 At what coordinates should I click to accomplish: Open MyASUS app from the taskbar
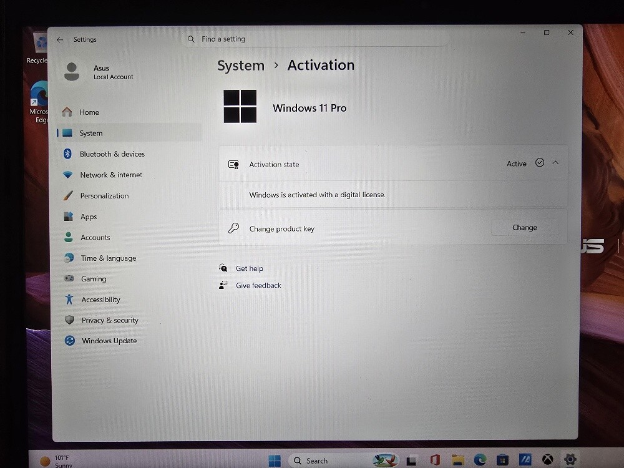click(x=525, y=460)
